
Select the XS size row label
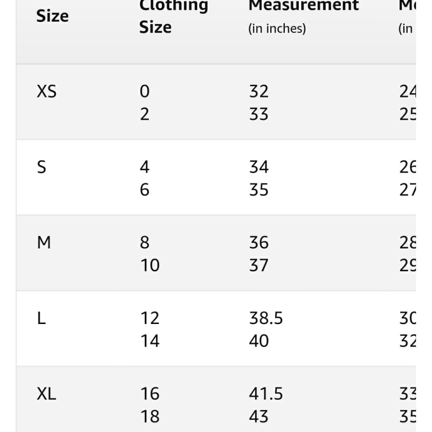pyautogui.click(x=47, y=91)
